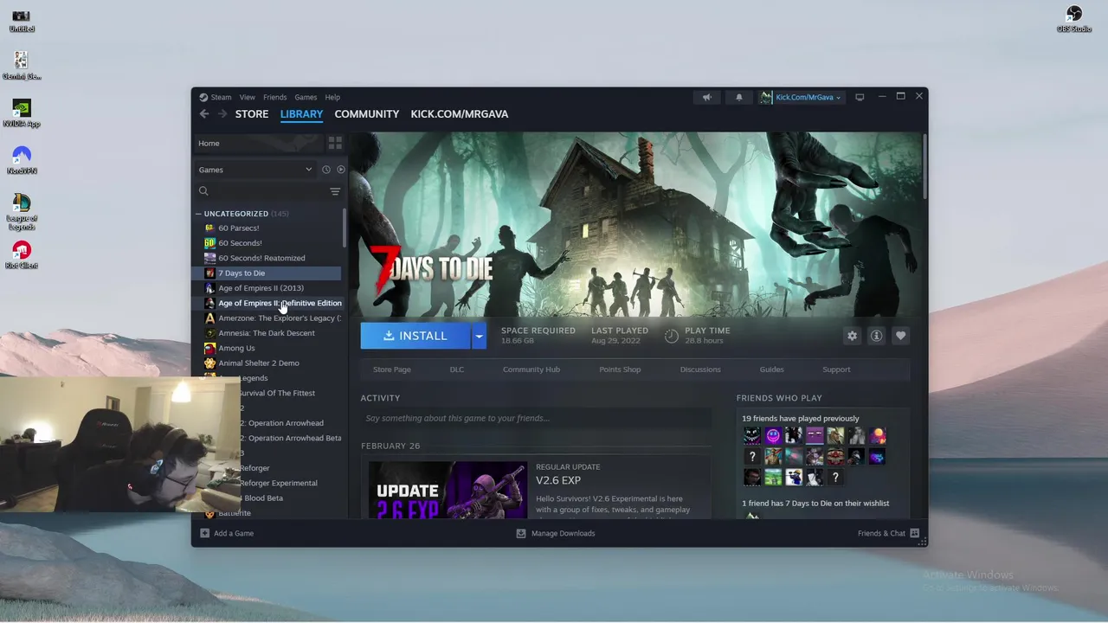1108x623 pixels.
Task: Click the Play Time clock icon
Action: [x=672, y=336]
